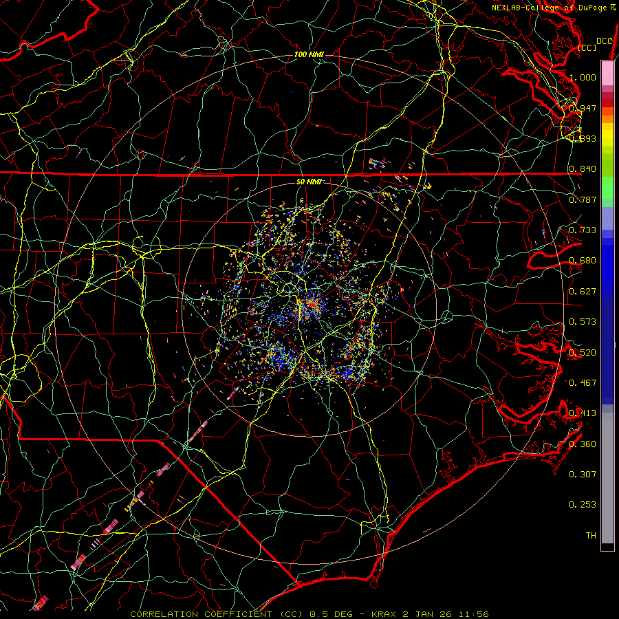
Task: Click the CORRELATION COEFFICIENT caption at bottom
Action: click(309, 614)
